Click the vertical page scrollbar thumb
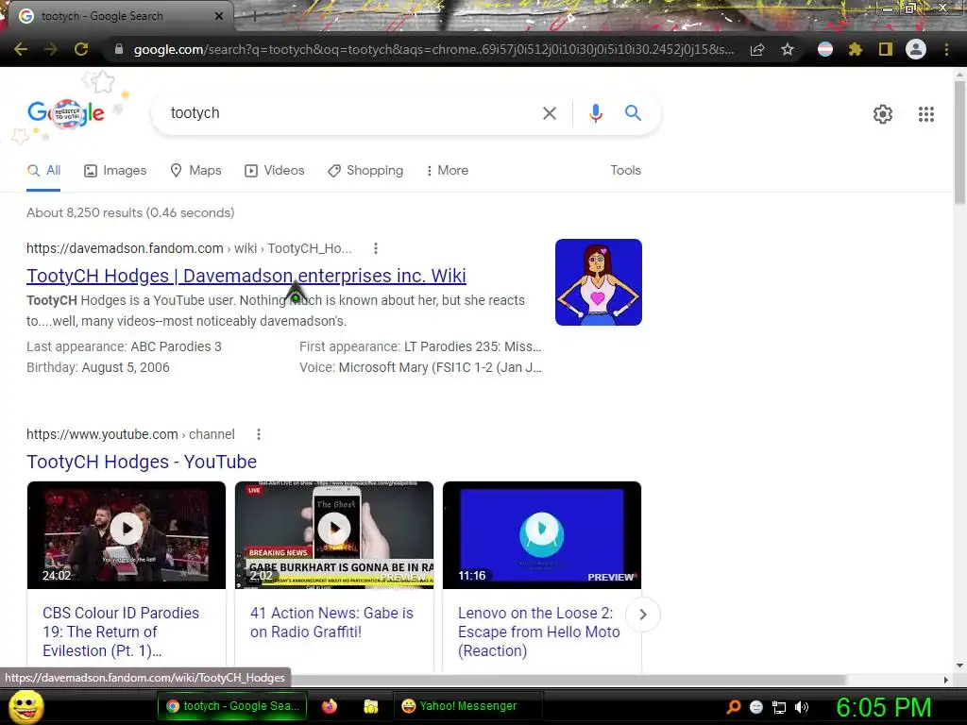 point(959,142)
